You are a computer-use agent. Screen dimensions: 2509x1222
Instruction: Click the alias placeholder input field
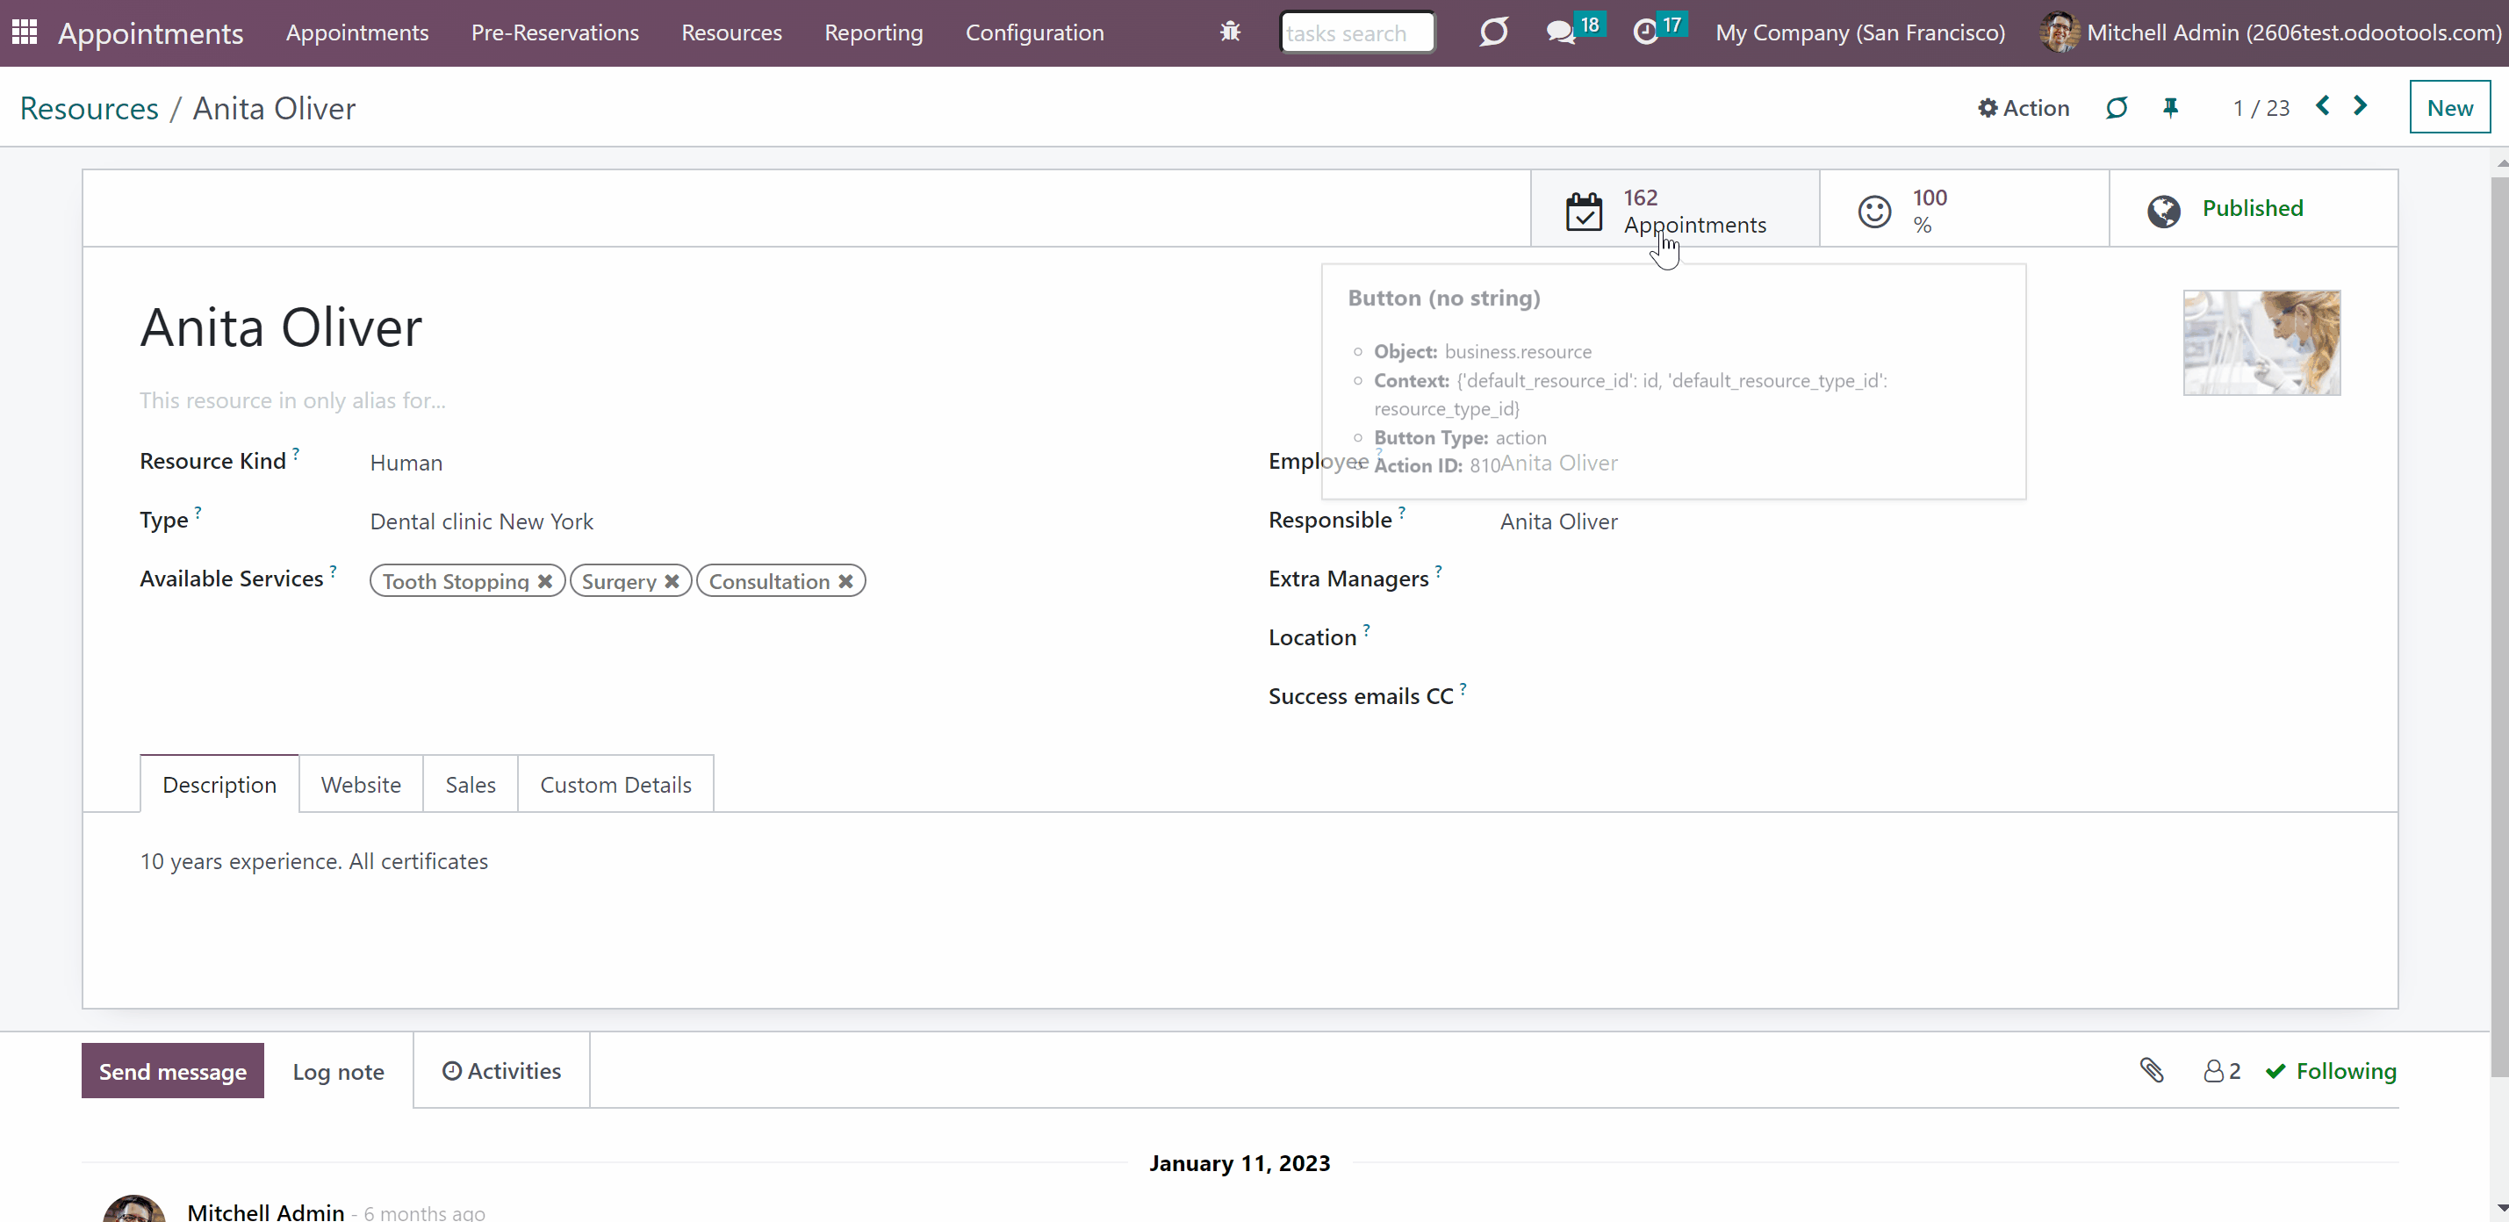pos(292,400)
